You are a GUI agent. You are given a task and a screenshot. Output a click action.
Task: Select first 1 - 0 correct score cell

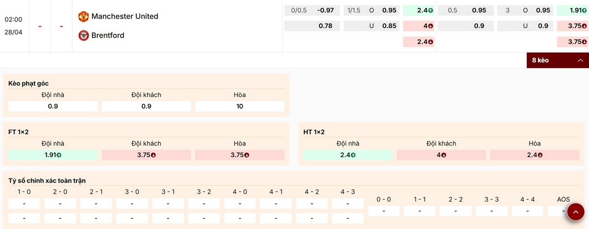[24, 204]
